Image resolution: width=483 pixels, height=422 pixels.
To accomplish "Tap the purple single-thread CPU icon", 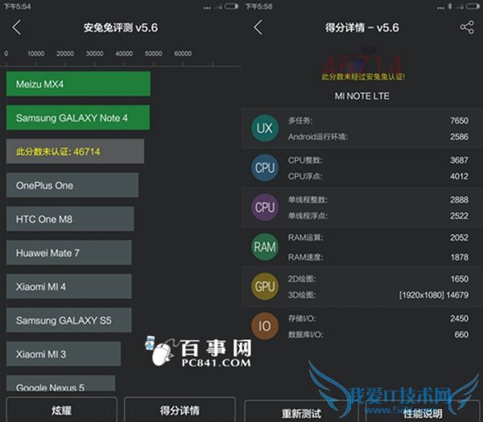I will click(265, 207).
